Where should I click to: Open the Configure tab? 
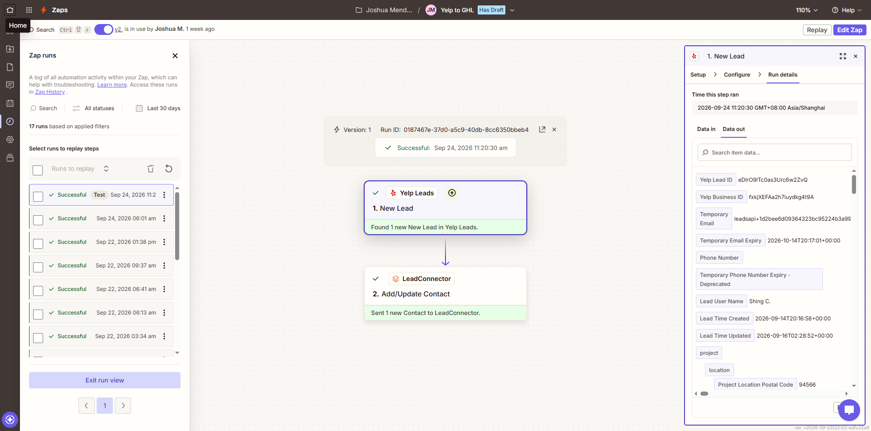737,75
